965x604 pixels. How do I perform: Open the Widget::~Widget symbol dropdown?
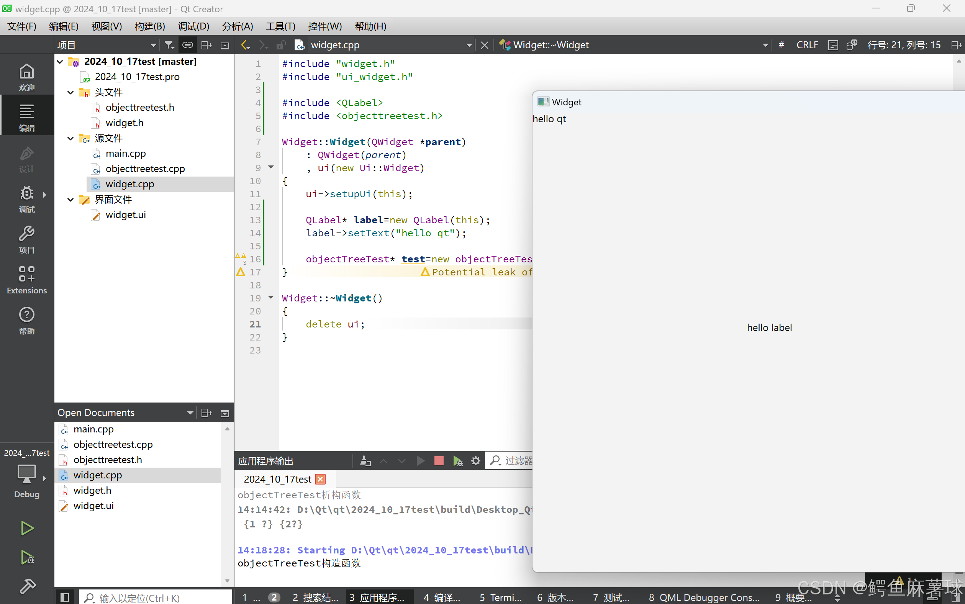[765, 45]
